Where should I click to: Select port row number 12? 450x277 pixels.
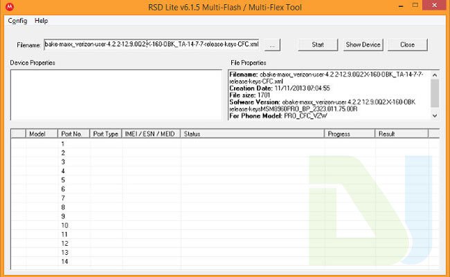click(225, 243)
